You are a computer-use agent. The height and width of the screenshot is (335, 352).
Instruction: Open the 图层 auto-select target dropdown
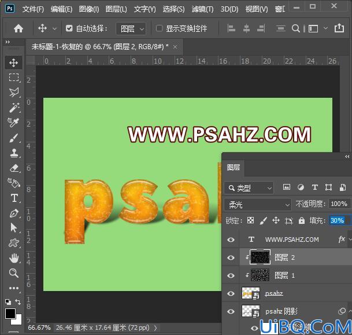pos(131,28)
